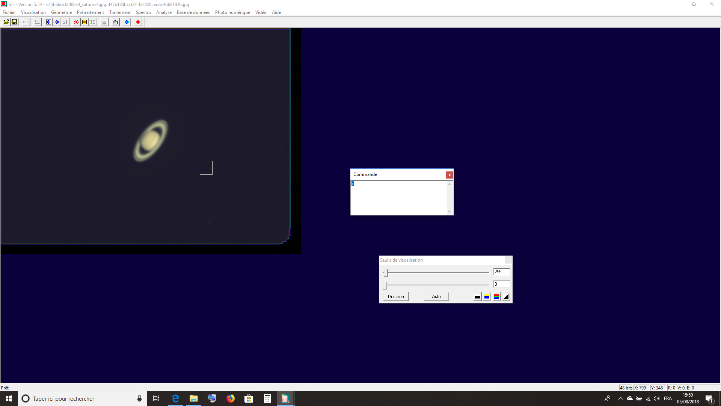Click the yellow striped square toolbar icon
This screenshot has height=406, width=721.
coord(84,22)
